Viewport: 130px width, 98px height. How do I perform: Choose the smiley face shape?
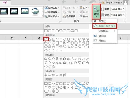pyautogui.click(x=61, y=47)
